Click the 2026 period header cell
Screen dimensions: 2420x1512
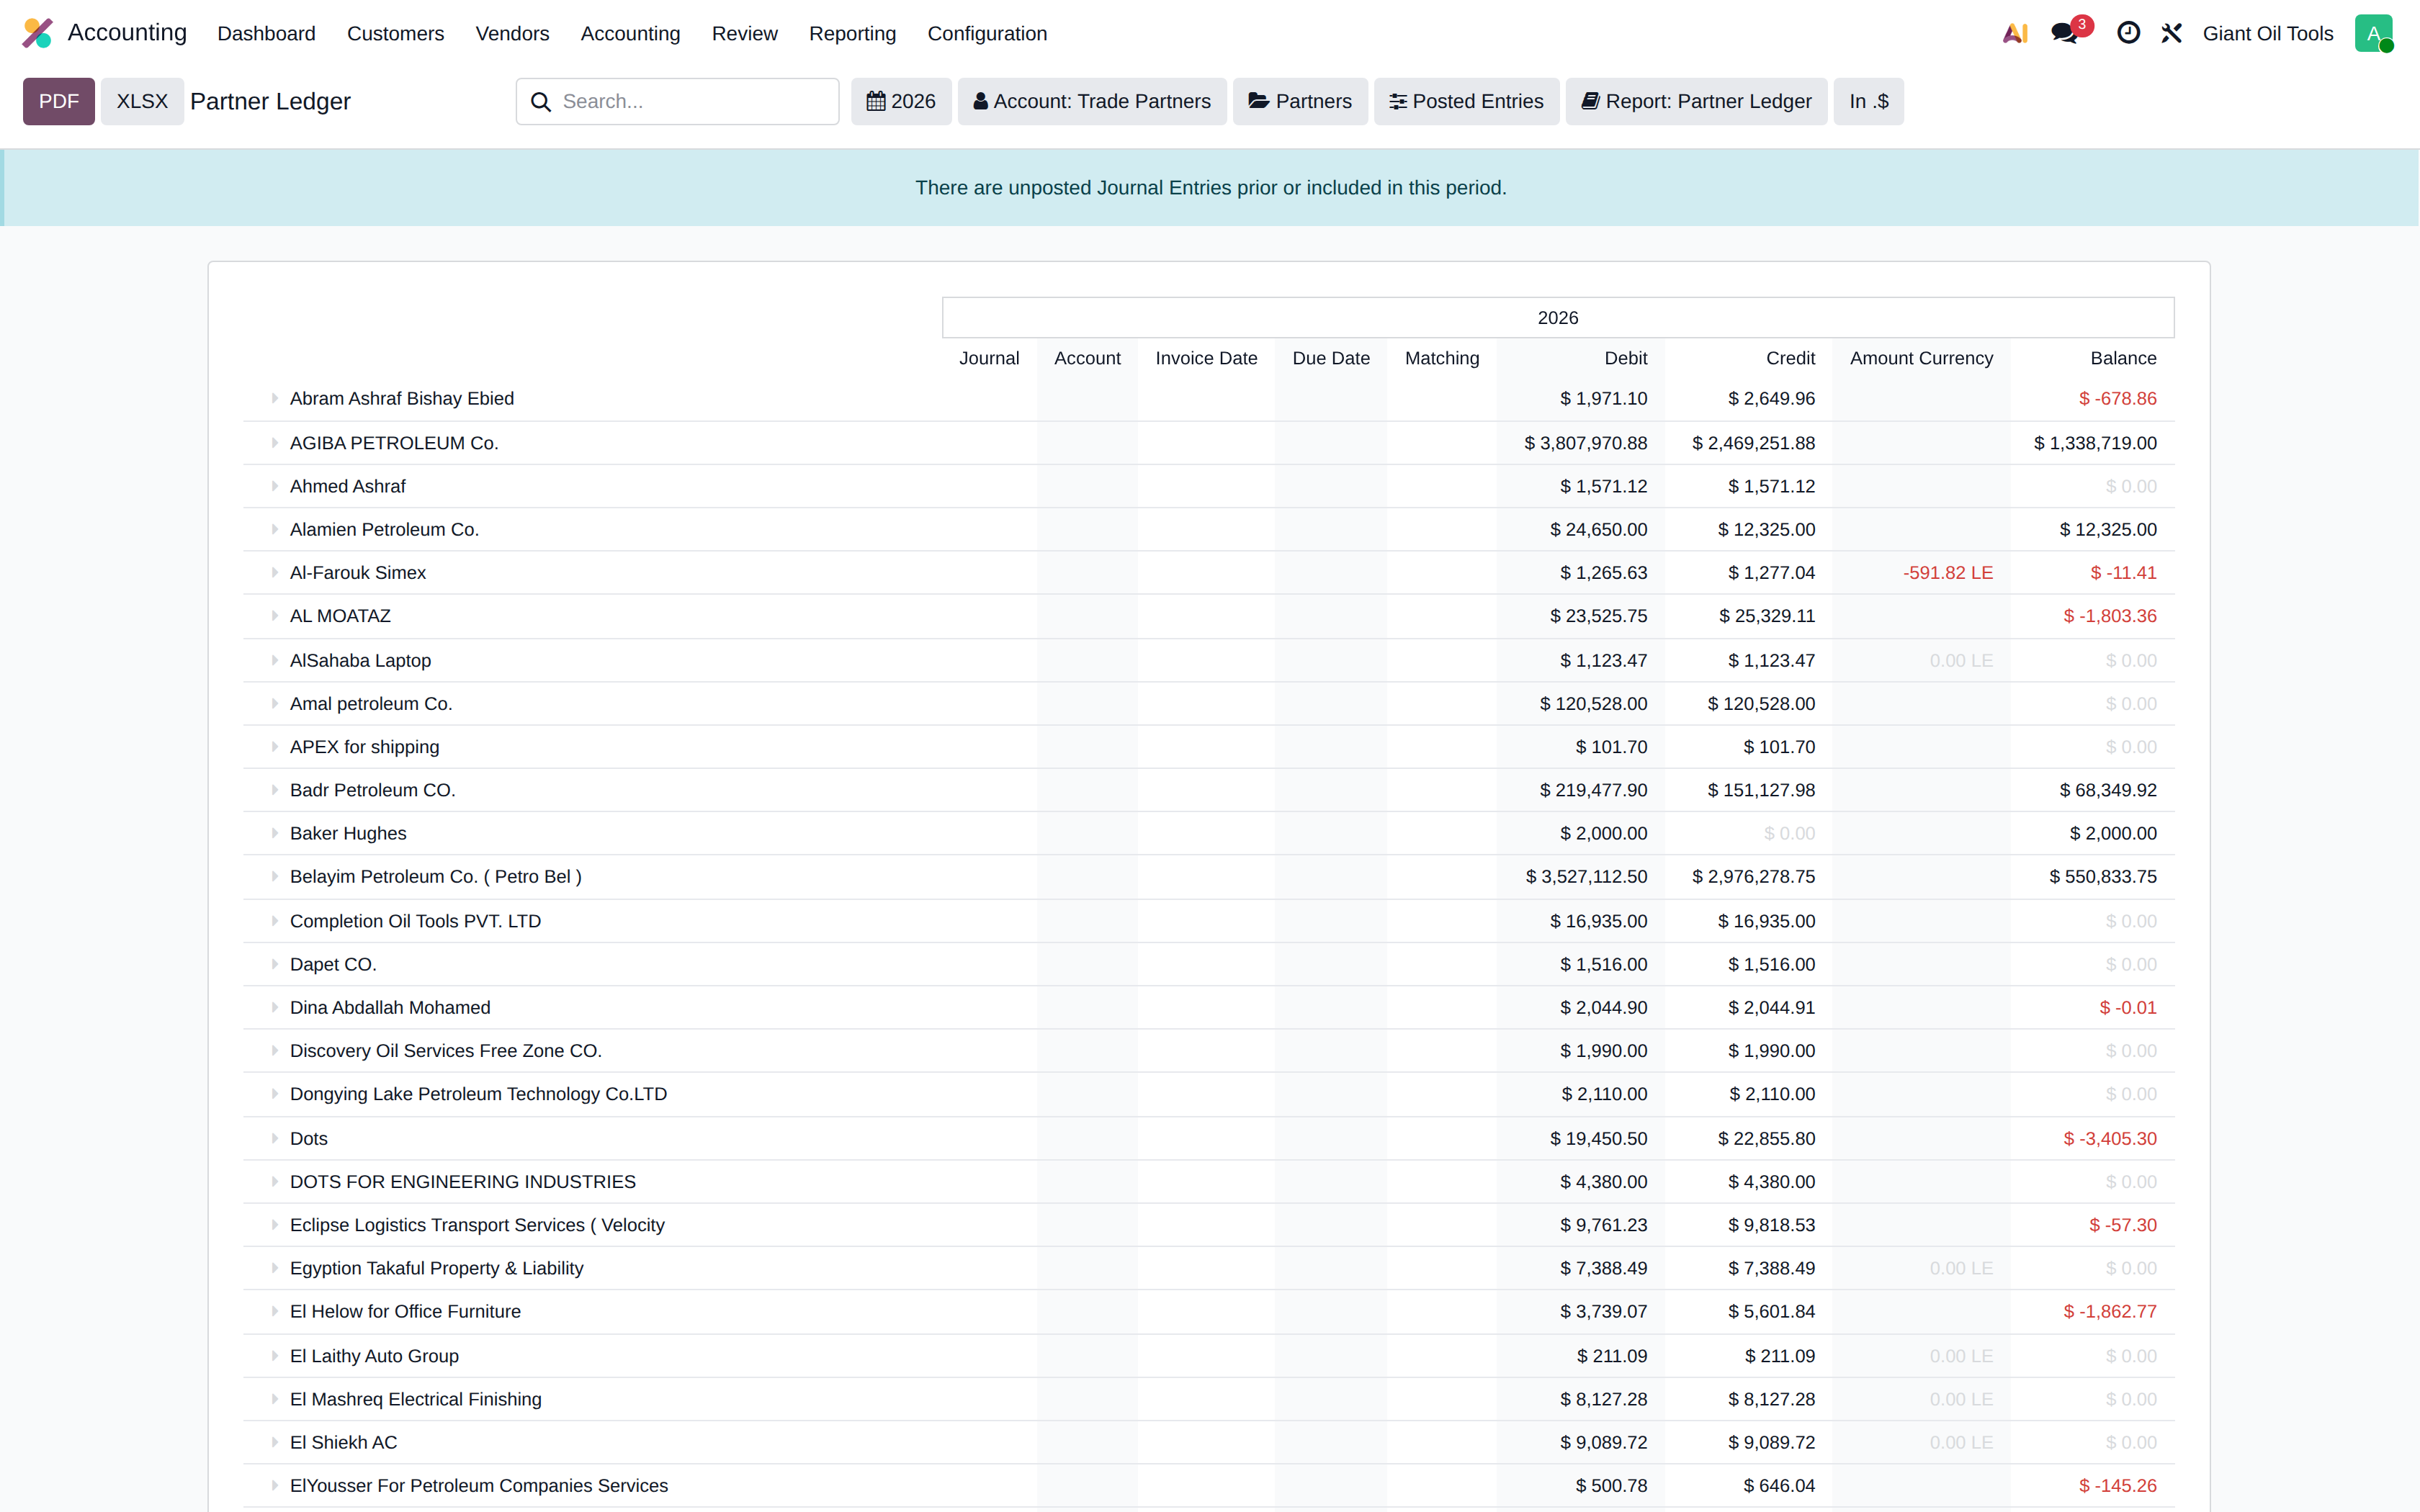(1557, 318)
